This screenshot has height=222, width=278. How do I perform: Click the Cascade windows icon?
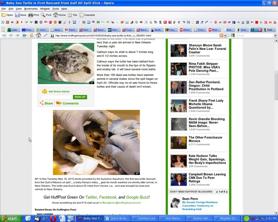(81, 15)
